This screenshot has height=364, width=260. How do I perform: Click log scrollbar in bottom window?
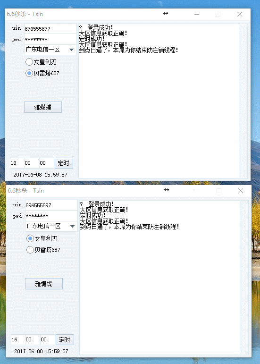click(x=244, y=278)
